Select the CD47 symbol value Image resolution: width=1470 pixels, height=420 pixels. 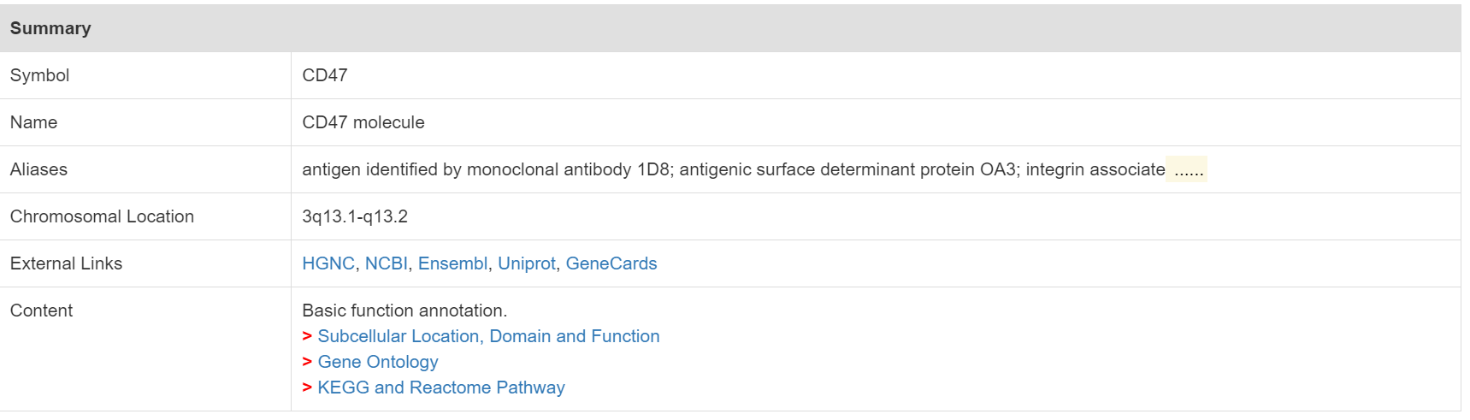tap(325, 75)
